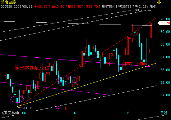Click the 36.00 price axis label
171x120 pixels.
tap(165, 70)
